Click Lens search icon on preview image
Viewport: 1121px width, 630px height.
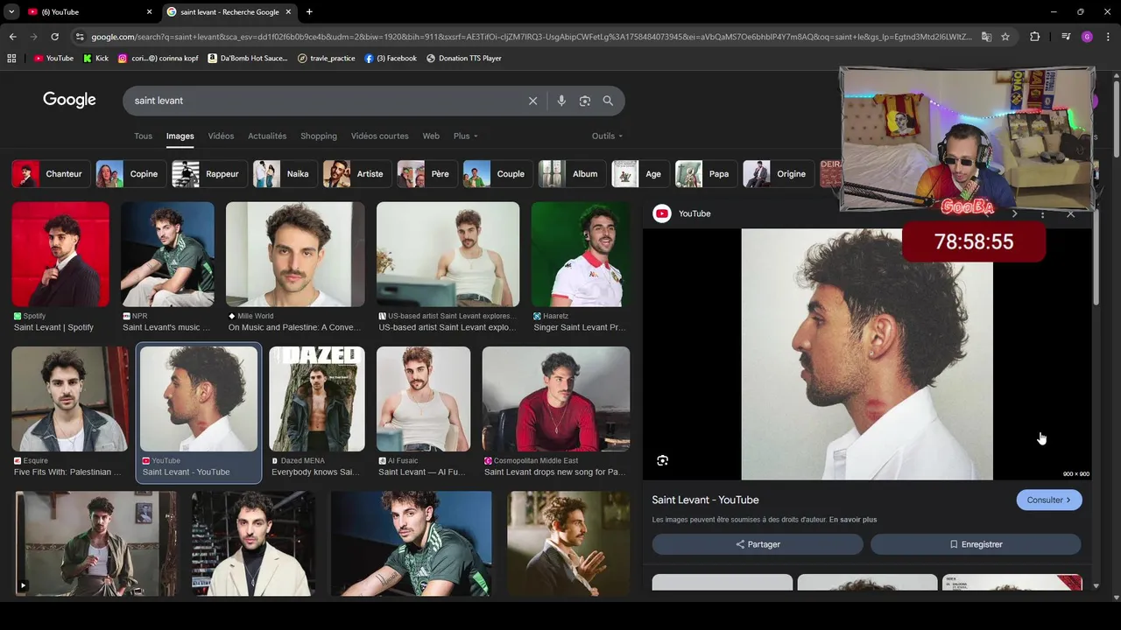pos(663,460)
